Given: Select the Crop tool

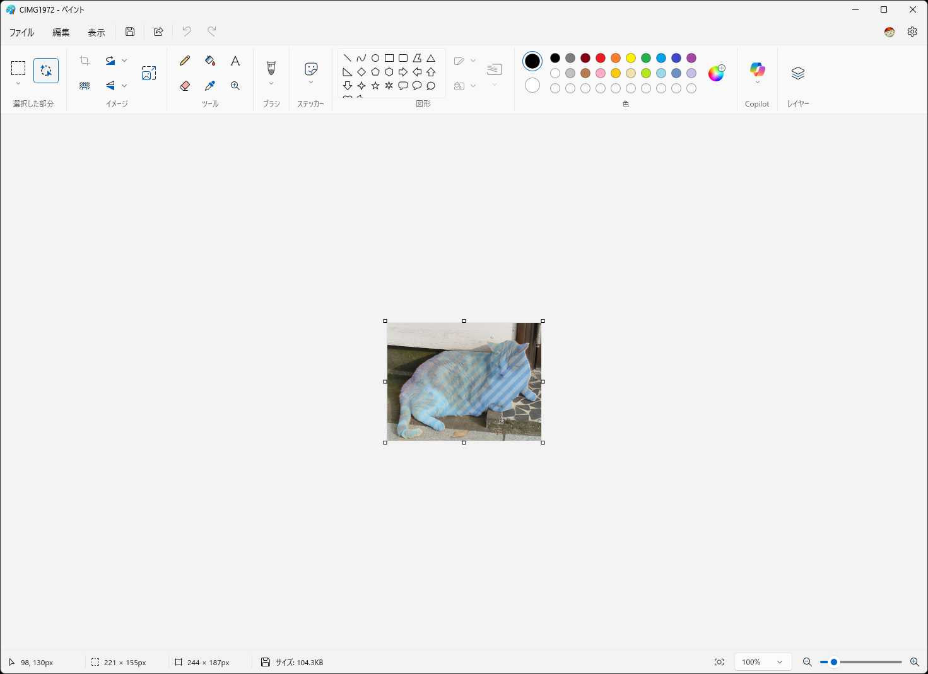Looking at the screenshot, I should pos(85,61).
